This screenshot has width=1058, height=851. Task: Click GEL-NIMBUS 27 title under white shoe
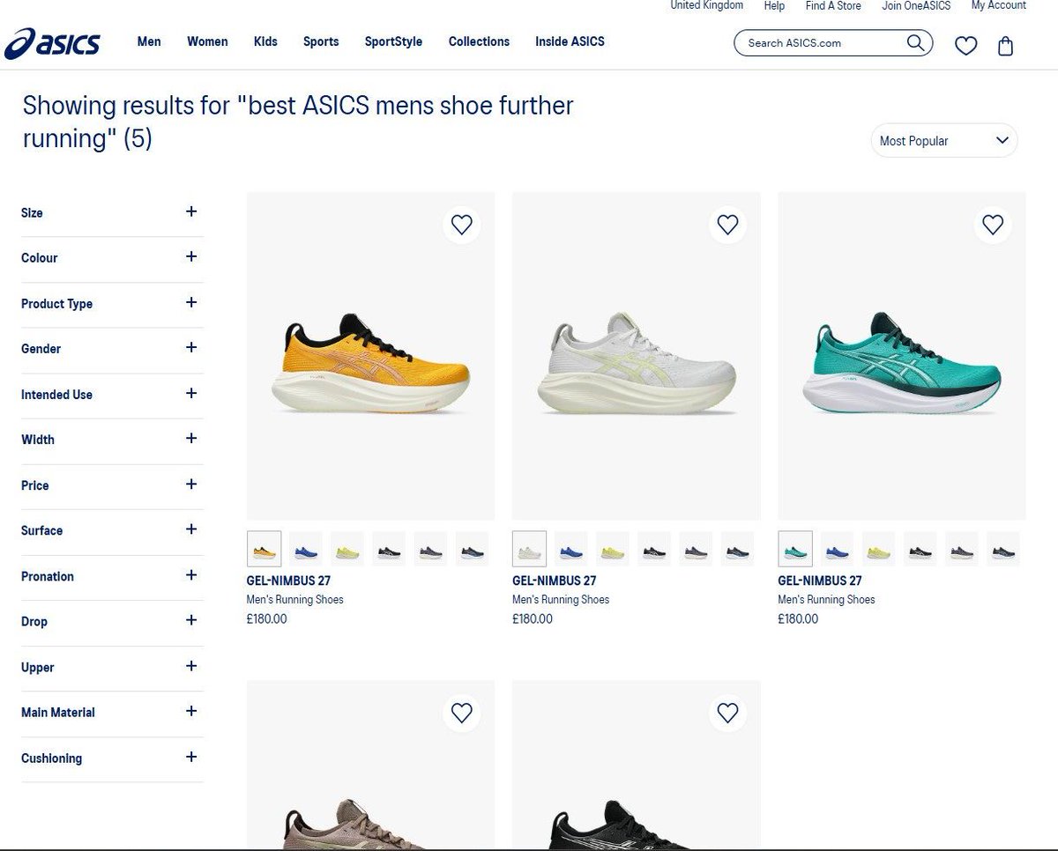coord(554,581)
